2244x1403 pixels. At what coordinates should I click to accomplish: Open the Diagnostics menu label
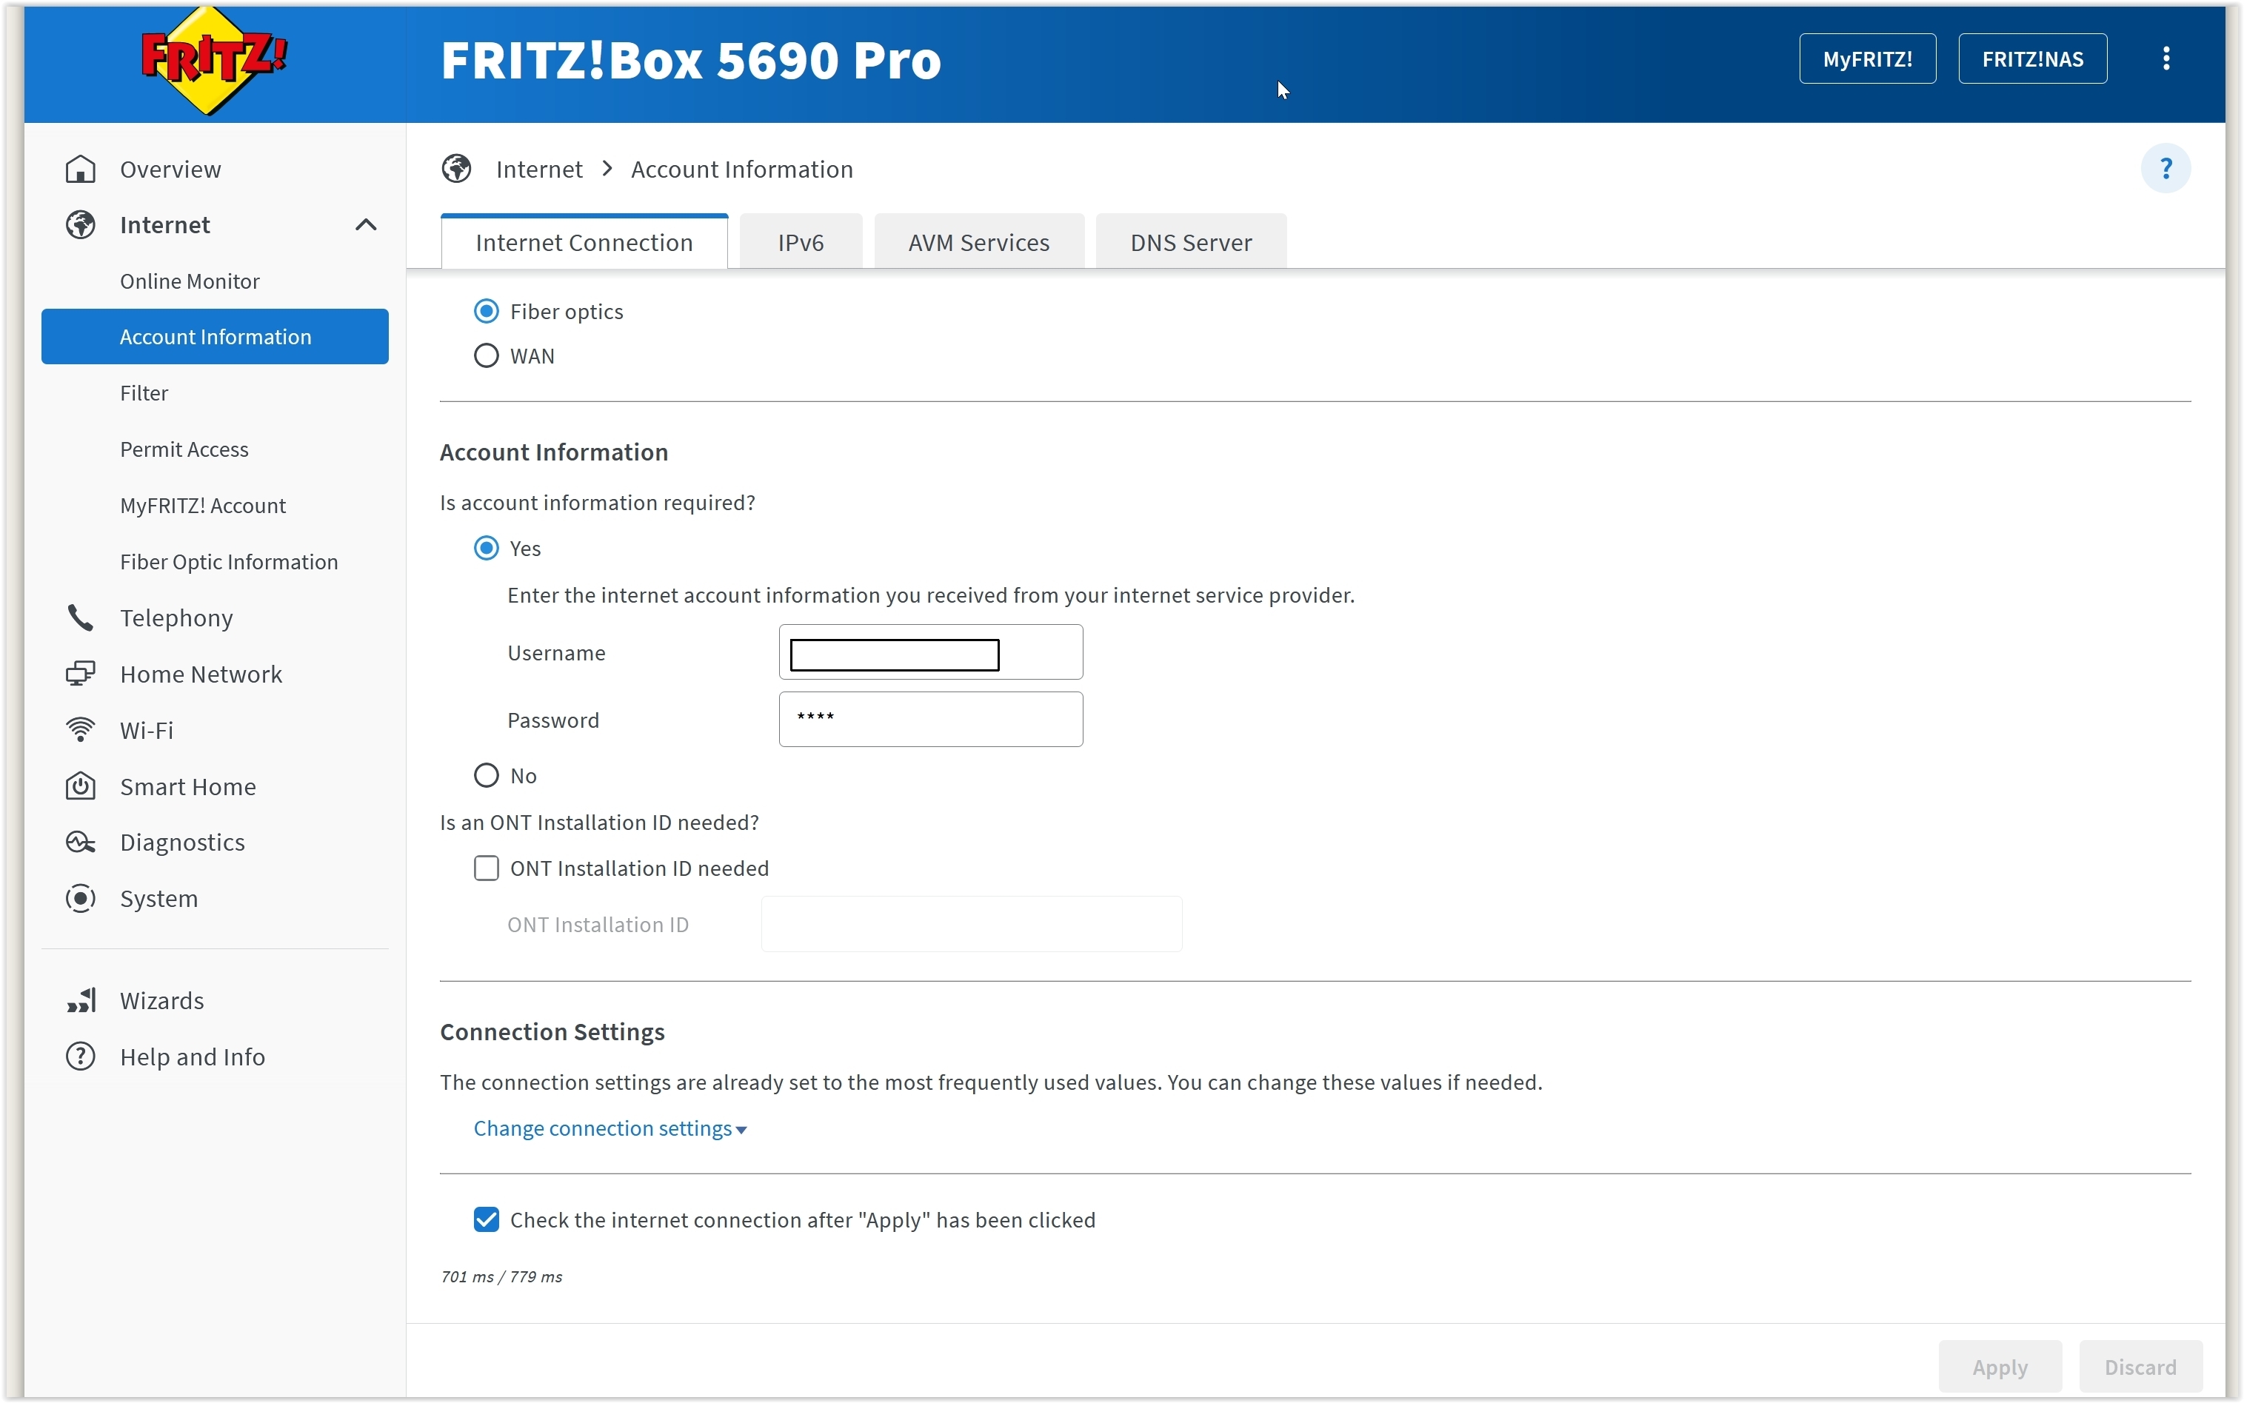(x=183, y=842)
